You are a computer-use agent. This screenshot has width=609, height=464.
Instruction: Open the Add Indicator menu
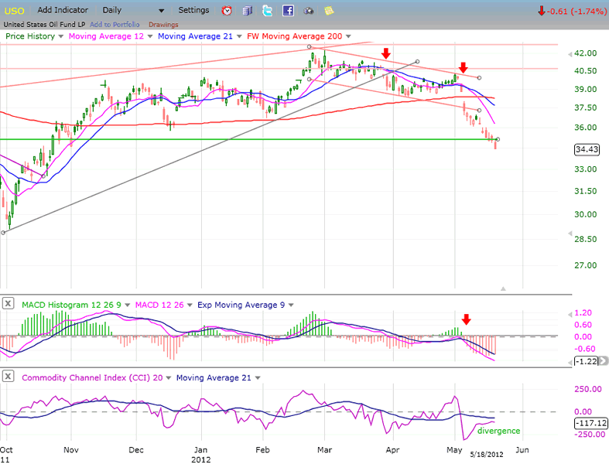[x=62, y=11]
